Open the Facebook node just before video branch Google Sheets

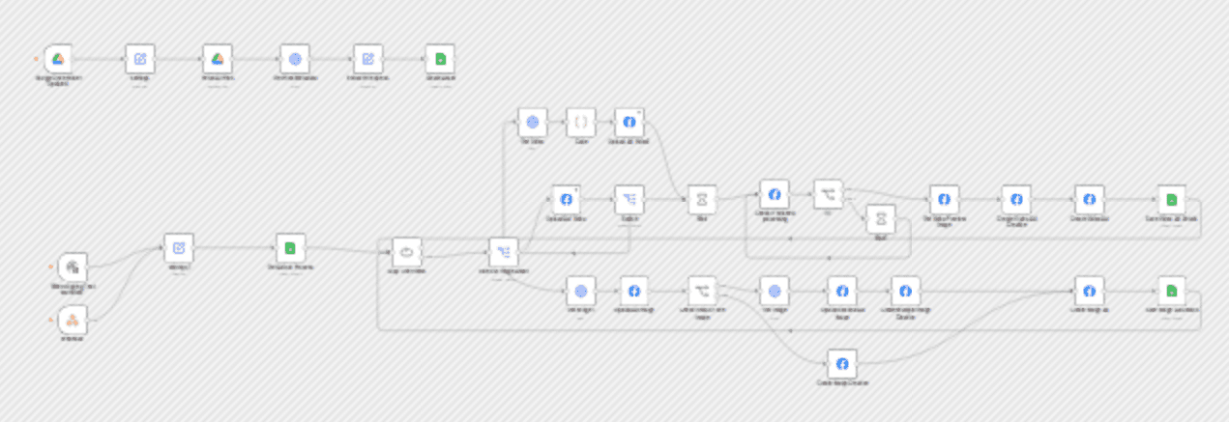[x=1089, y=200]
